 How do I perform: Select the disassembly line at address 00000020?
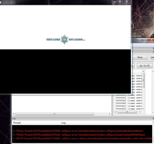tap(129, 98)
